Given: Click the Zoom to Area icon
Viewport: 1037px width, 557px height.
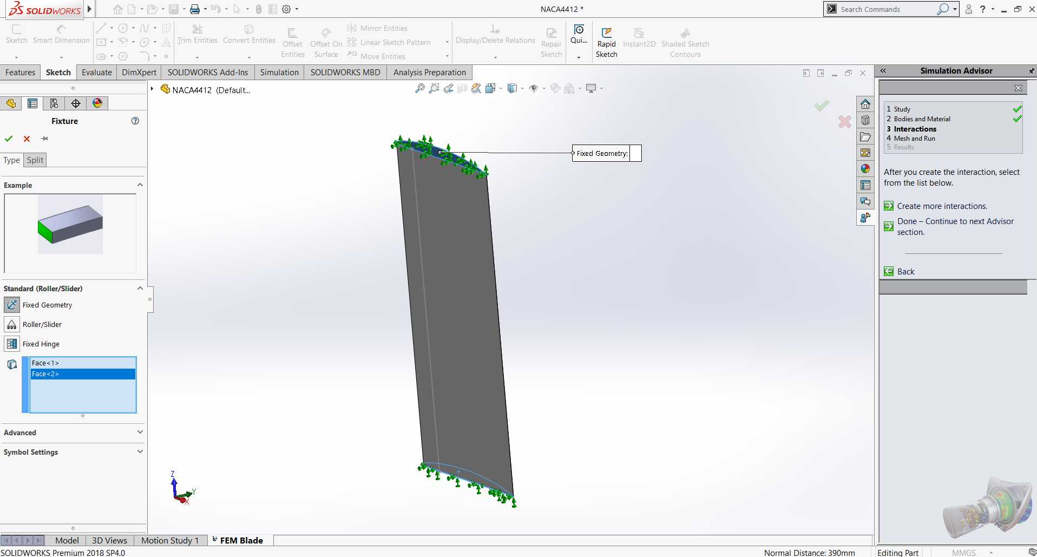Looking at the screenshot, I should pyautogui.click(x=434, y=88).
